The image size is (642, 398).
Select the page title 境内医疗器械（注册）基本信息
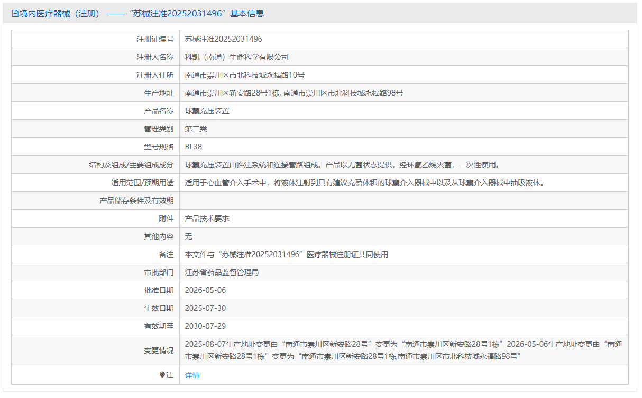pos(142,13)
